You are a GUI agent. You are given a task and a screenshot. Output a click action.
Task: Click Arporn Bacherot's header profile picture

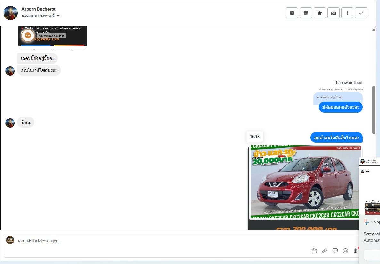tap(11, 13)
